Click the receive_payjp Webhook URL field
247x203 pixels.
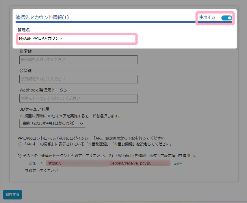click(108, 163)
